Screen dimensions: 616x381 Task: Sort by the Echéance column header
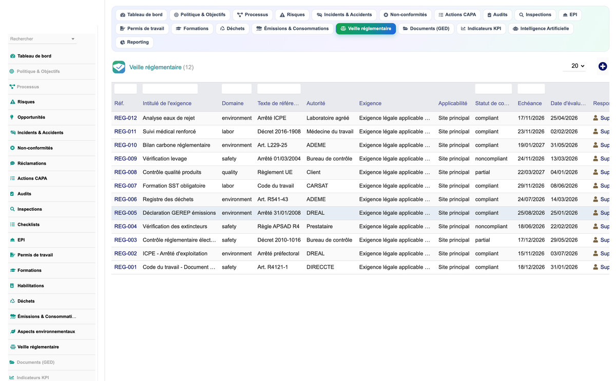coord(530,104)
